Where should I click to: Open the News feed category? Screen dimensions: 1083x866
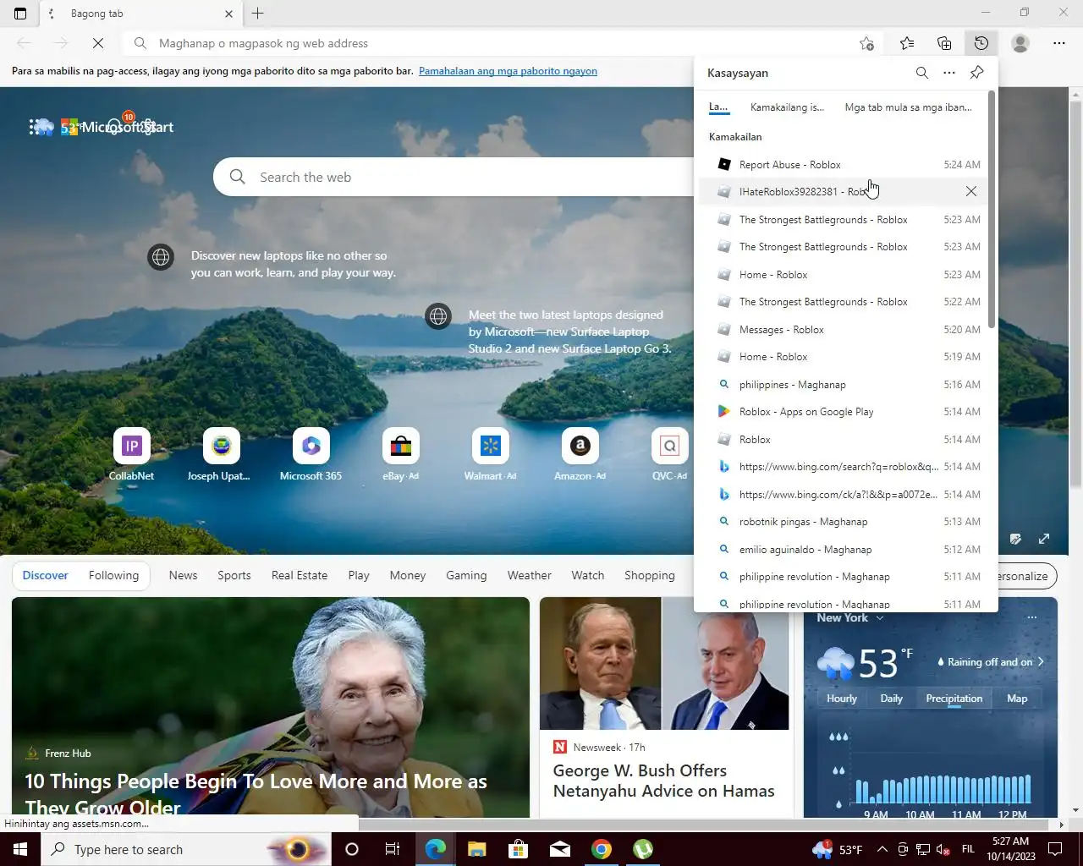[183, 576]
